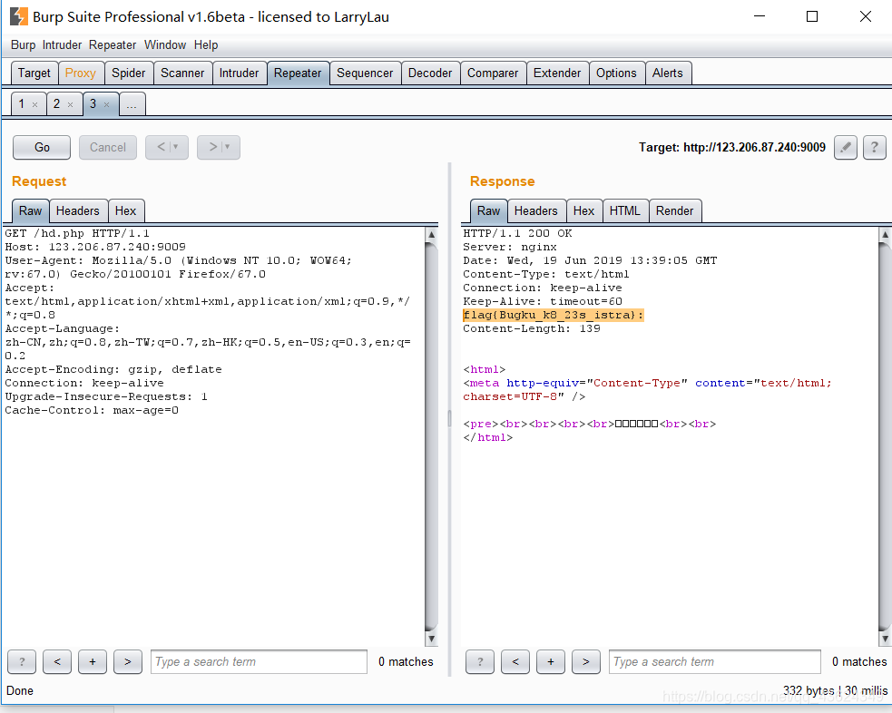Open Repeater help question-mark button near Target

click(x=875, y=147)
